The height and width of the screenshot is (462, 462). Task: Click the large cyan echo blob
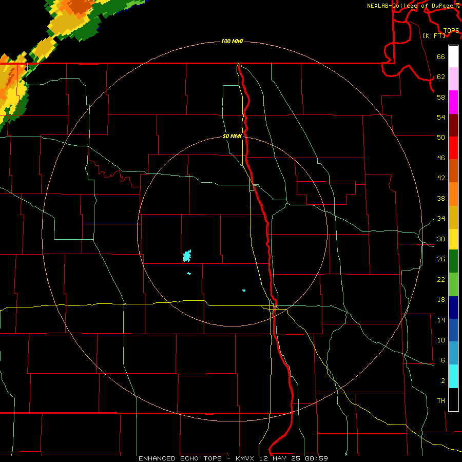point(187,256)
